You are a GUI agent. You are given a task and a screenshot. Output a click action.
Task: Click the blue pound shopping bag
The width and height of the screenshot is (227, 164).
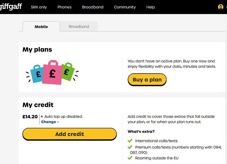(x=37, y=74)
